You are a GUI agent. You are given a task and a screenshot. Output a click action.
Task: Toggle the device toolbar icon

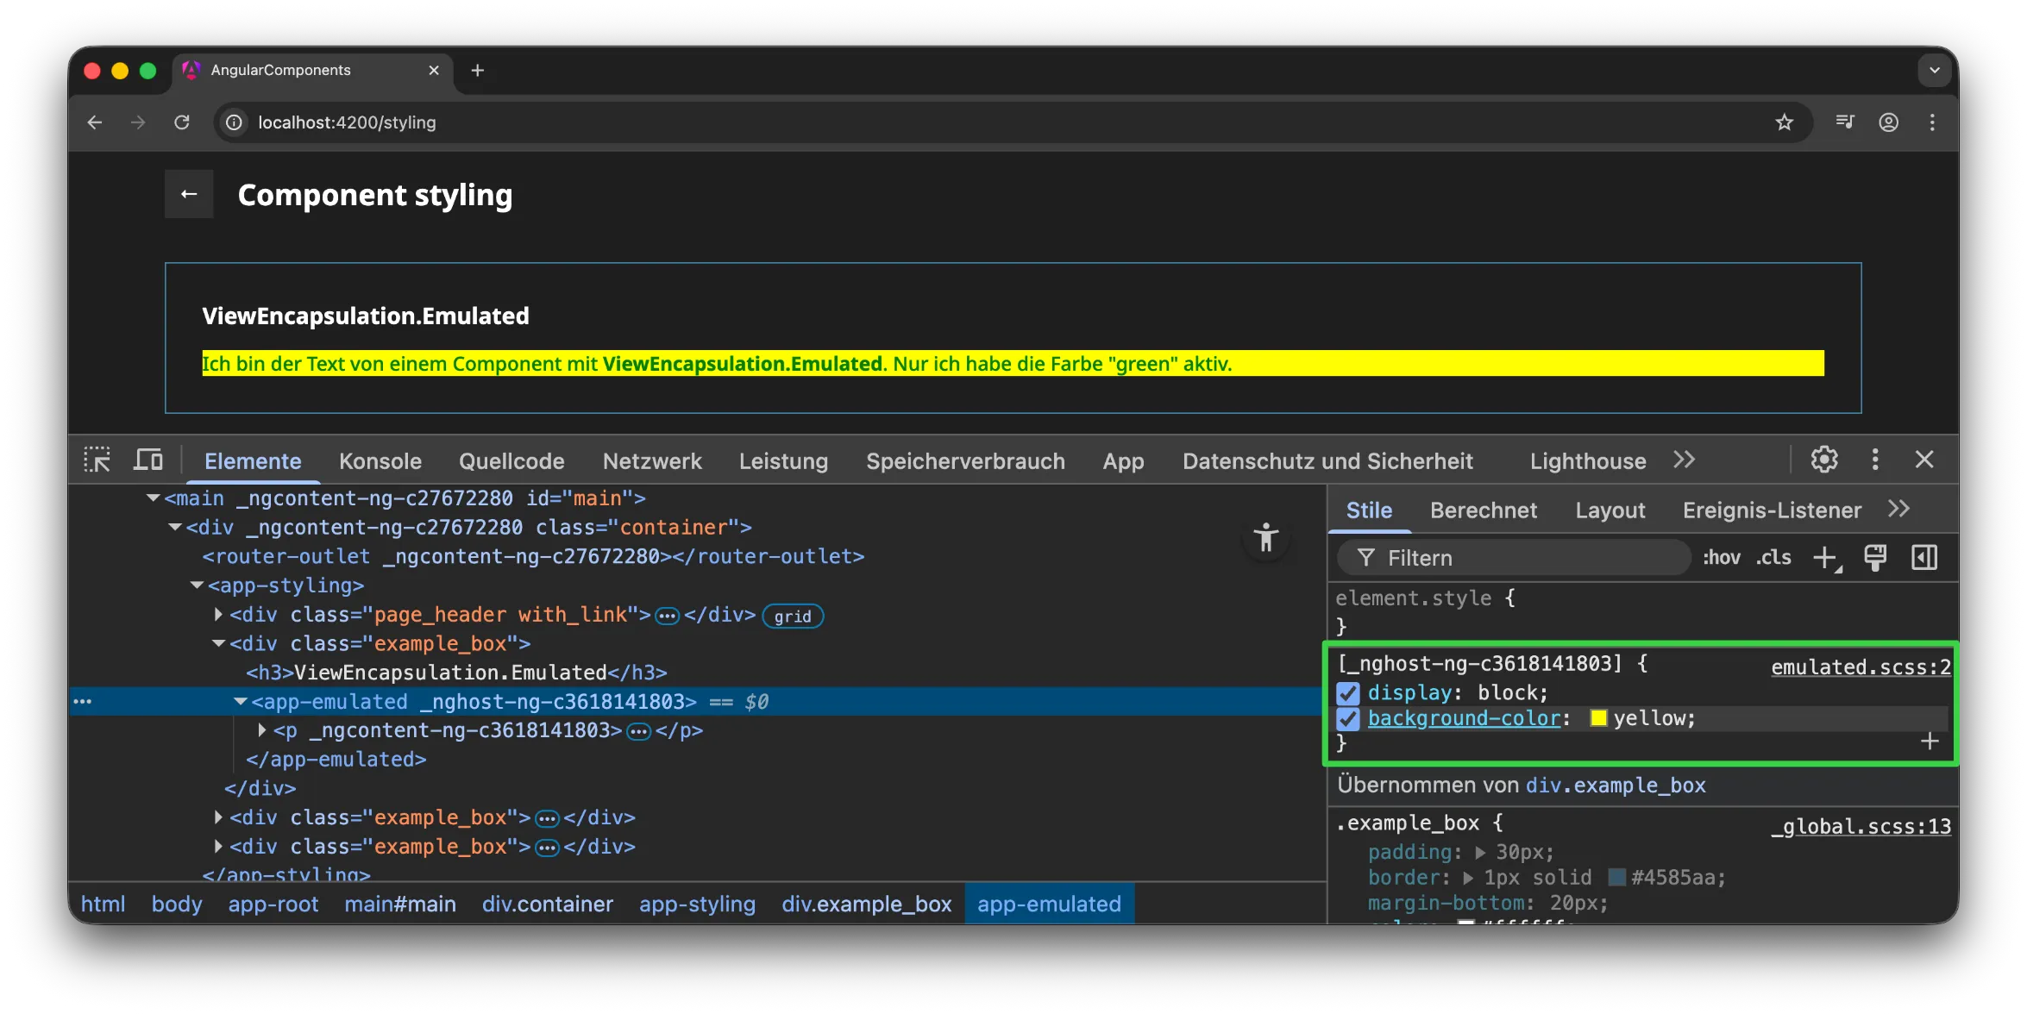pyautogui.click(x=148, y=460)
